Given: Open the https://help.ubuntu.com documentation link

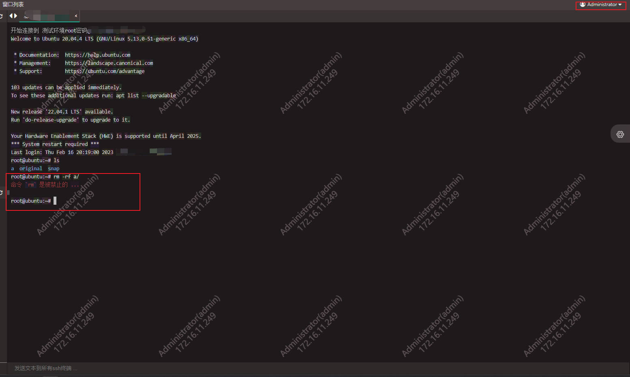Looking at the screenshot, I should pos(97,55).
